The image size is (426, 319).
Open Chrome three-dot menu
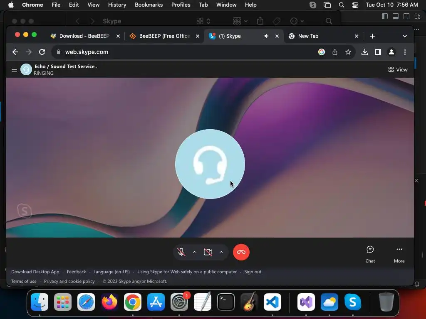(405, 52)
